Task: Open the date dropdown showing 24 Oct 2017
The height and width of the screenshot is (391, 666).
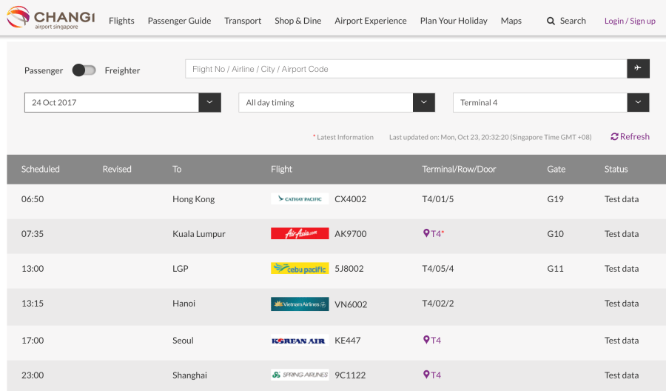Action: tap(209, 103)
